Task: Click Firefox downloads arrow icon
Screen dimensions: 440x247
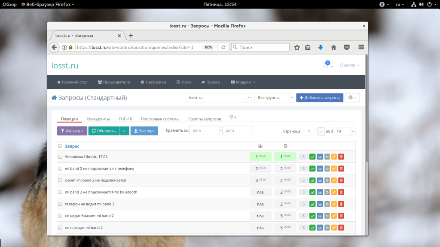Action: (x=321, y=48)
